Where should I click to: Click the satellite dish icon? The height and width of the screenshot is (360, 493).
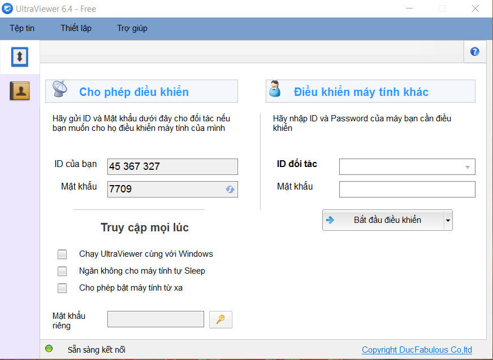pyautogui.click(x=60, y=89)
